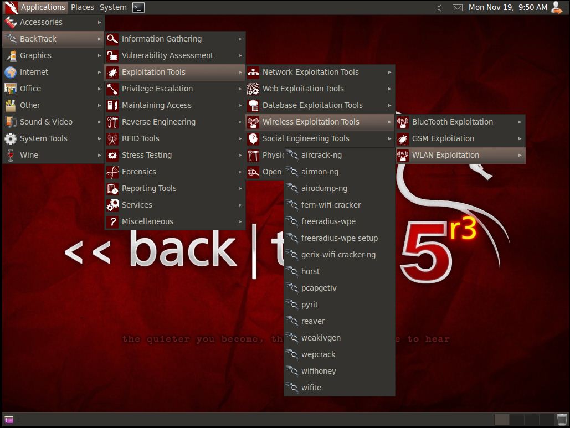Click the Network Exploitation Tools icon
The height and width of the screenshot is (428, 570).
pyautogui.click(x=253, y=73)
